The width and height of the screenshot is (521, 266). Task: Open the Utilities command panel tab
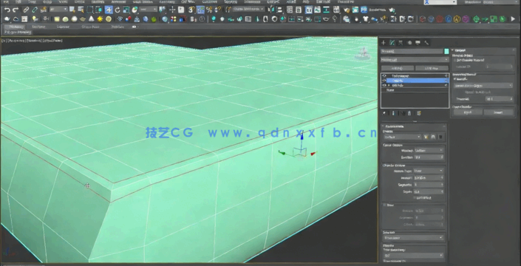426,43
